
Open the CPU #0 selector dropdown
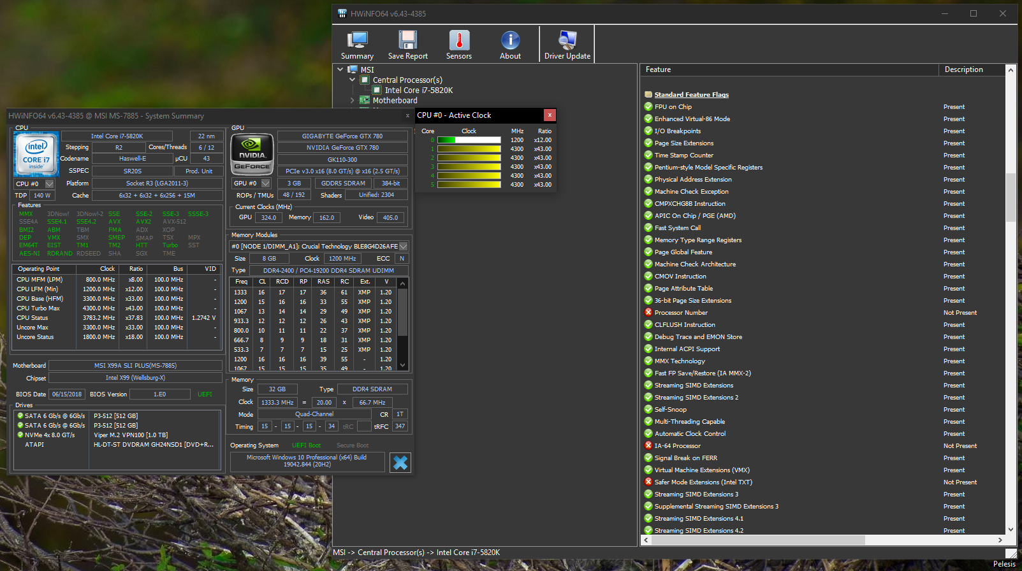pyautogui.click(x=50, y=184)
